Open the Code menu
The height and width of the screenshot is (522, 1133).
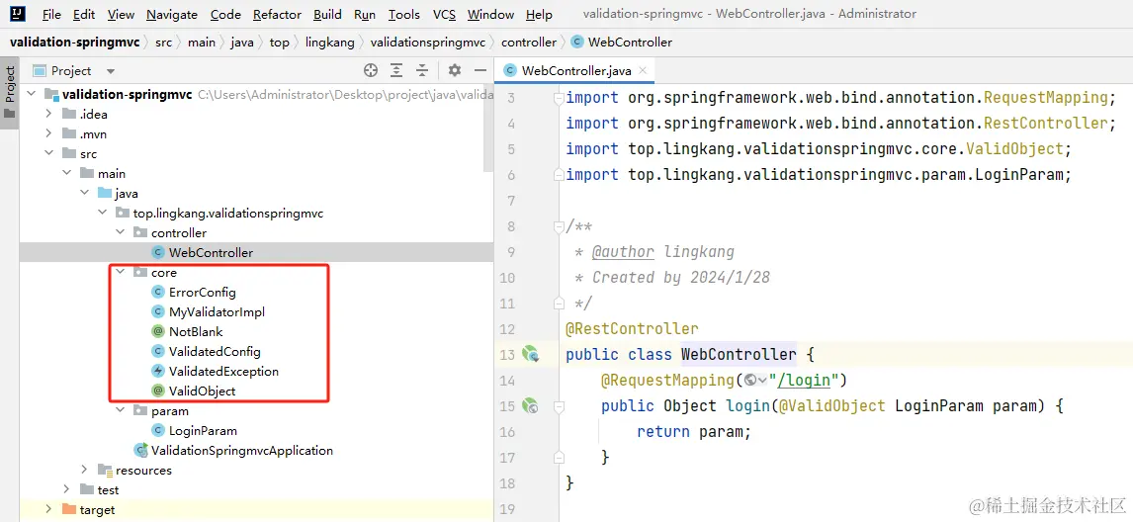coord(225,15)
